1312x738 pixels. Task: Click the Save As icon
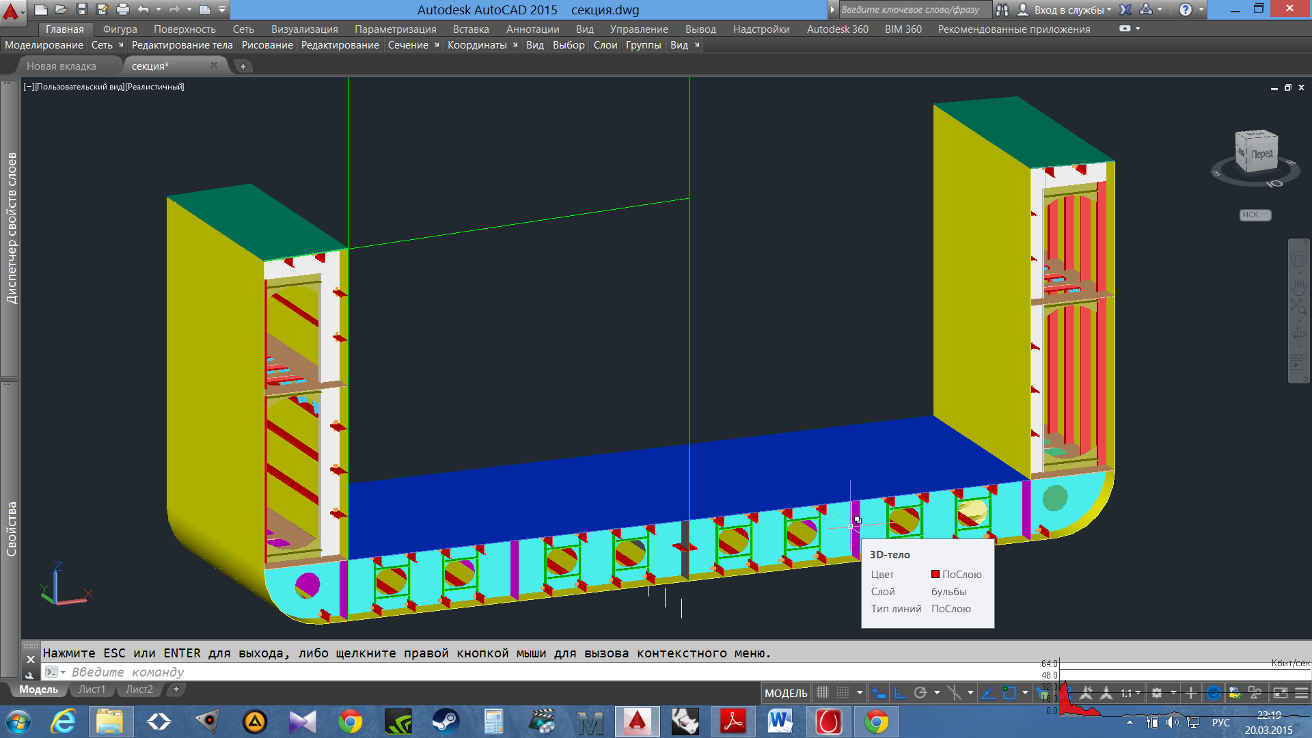102,10
